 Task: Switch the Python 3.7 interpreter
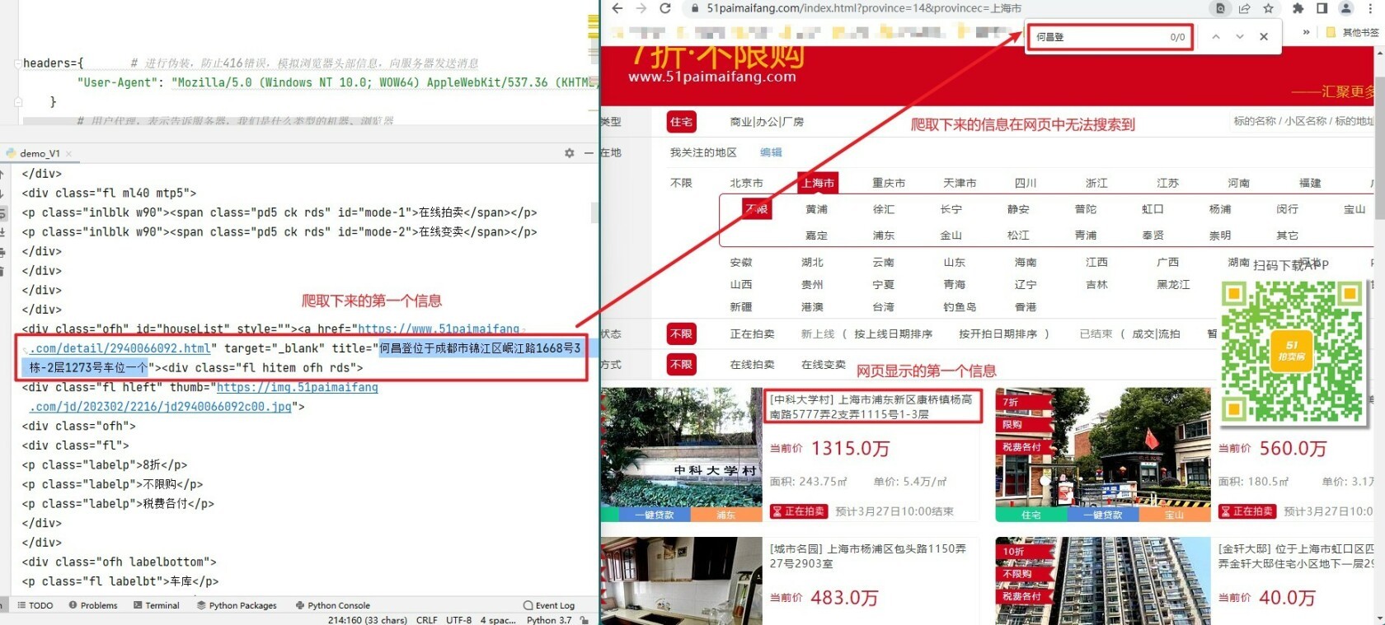point(549,620)
